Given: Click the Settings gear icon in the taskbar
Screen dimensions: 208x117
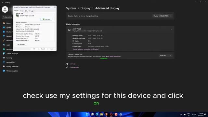Looking at the screenshot, I should click(121, 114).
